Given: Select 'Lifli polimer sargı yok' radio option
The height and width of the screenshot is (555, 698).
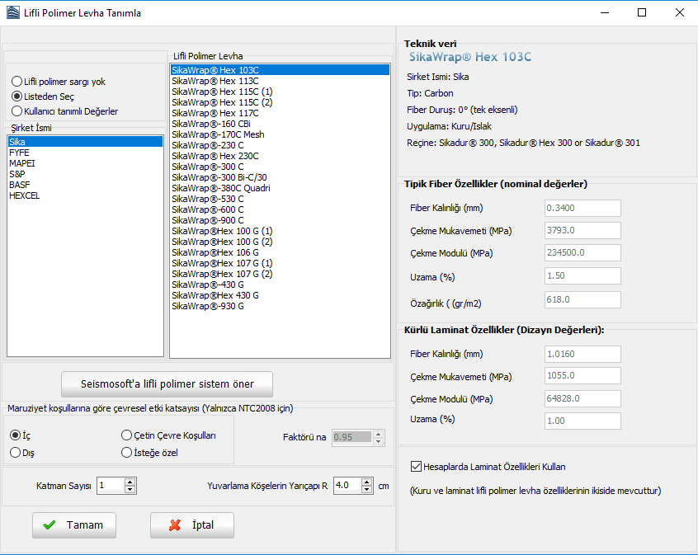Looking at the screenshot, I should 17,82.
